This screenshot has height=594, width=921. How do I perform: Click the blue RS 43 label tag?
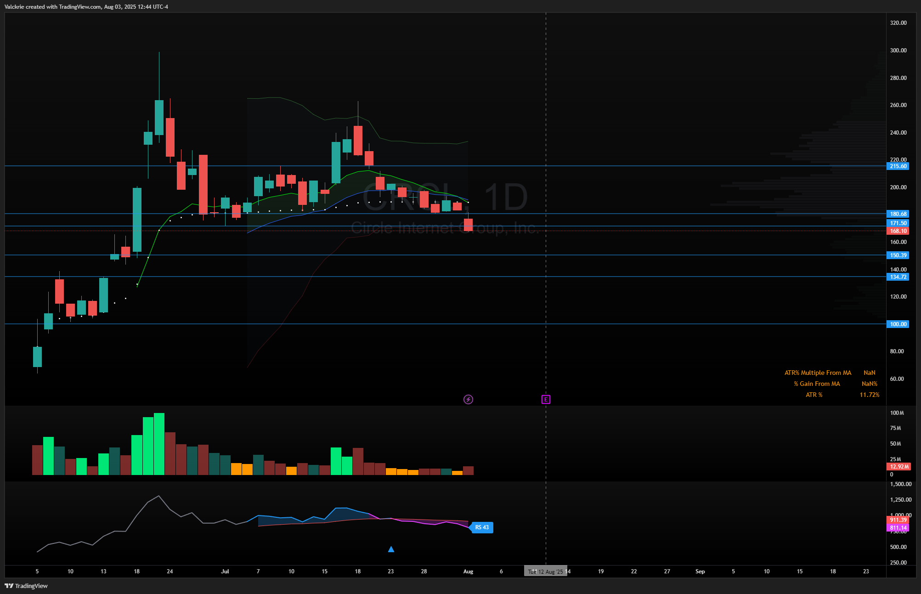pos(482,527)
